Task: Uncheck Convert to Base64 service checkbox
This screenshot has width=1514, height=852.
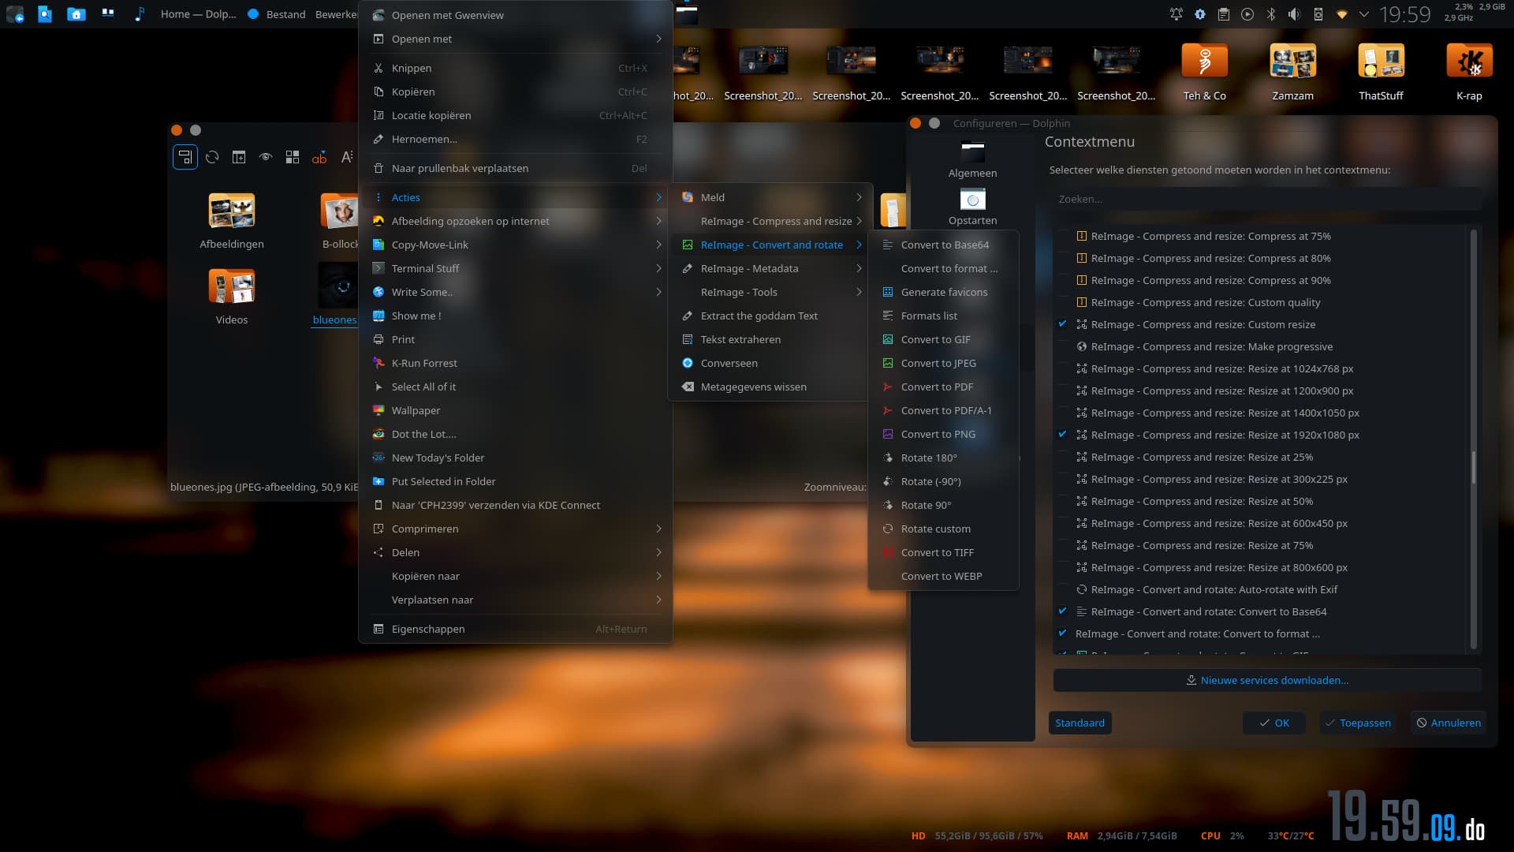Action: click(x=1062, y=611)
